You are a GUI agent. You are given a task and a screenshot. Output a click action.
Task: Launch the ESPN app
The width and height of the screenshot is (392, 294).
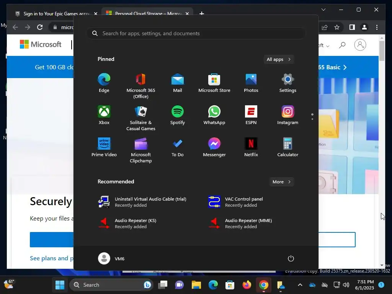pos(251,115)
